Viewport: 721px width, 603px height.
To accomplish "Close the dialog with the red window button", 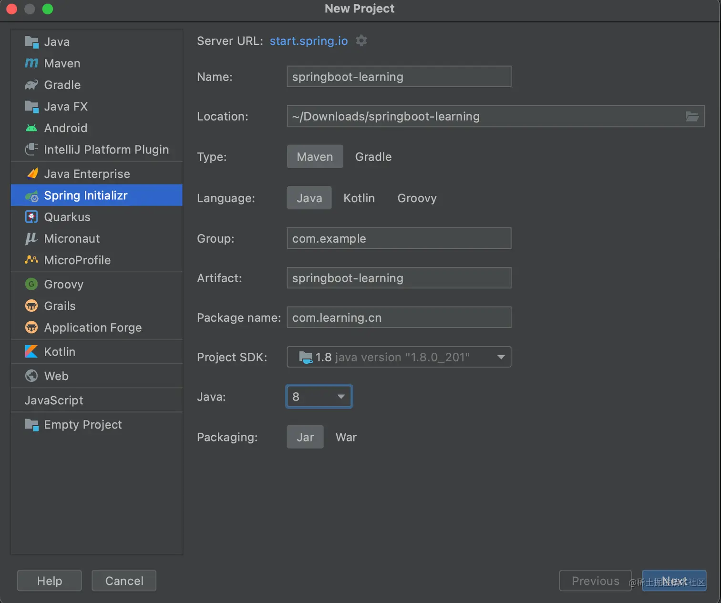I will (11, 9).
